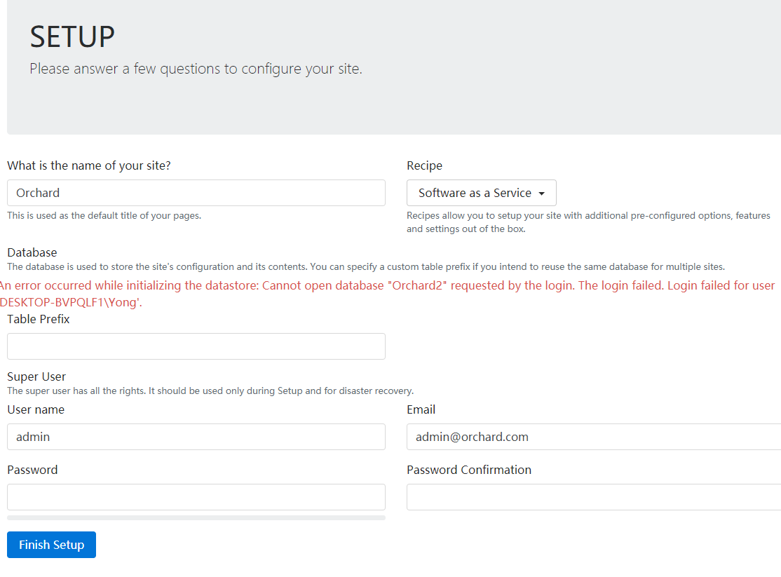Viewport: 781px width, 577px height.
Task: Click the Finish Setup button
Action: pyautogui.click(x=51, y=545)
